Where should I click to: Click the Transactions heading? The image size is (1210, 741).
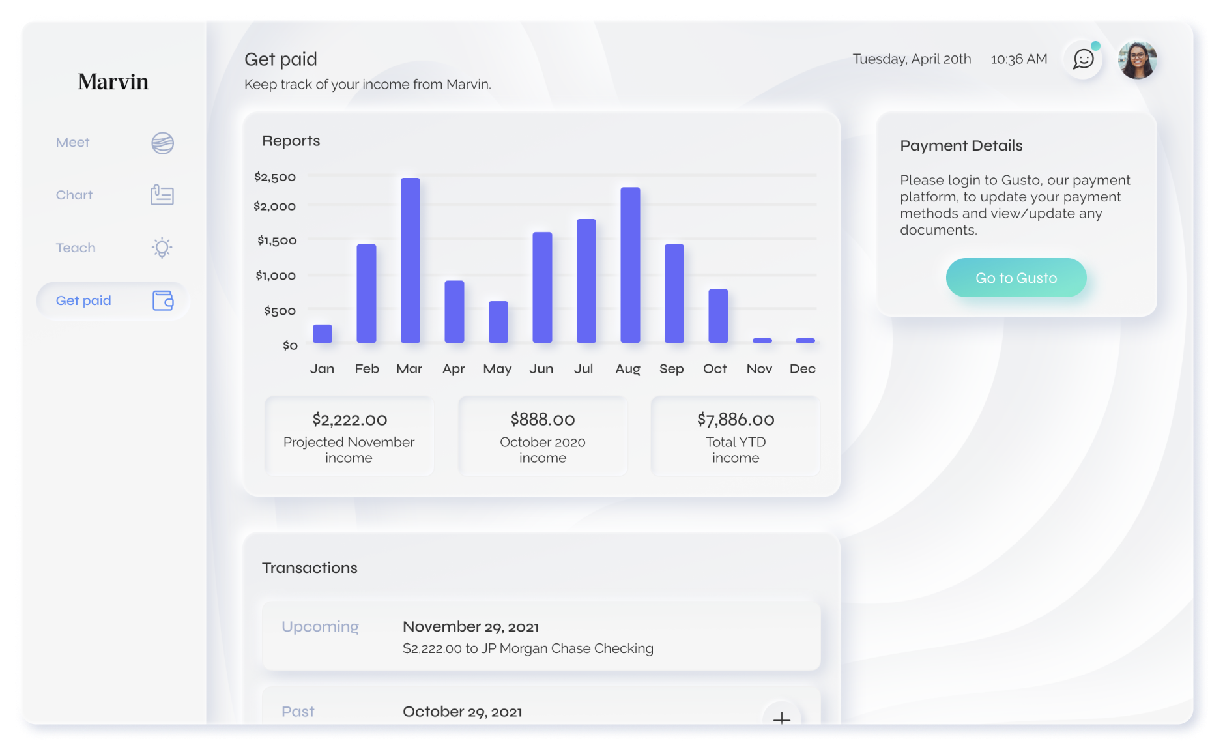pos(310,568)
